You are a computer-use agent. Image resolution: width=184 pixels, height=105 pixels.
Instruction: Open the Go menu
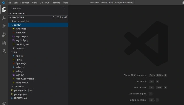(41, 3)
